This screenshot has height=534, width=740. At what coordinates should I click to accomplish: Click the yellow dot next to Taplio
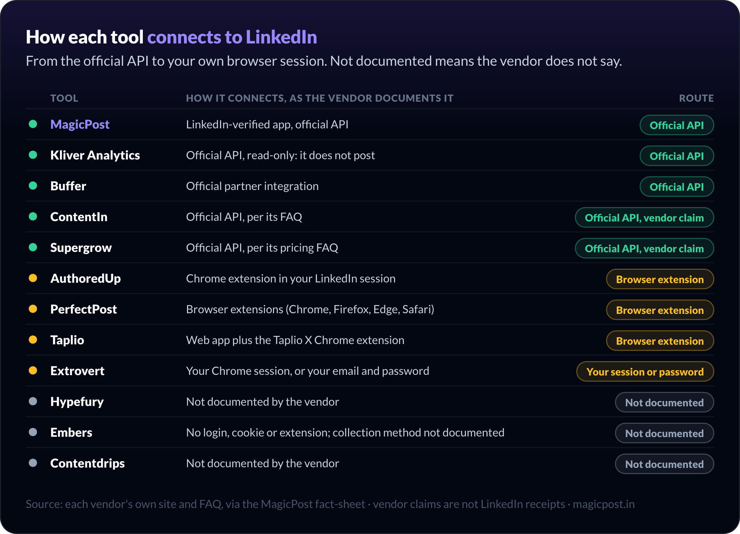pyautogui.click(x=33, y=340)
